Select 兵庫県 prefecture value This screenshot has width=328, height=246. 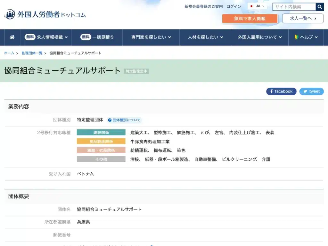(x=84, y=222)
